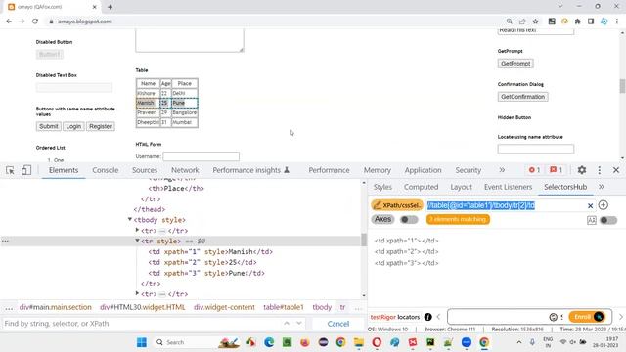The height and width of the screenshot is (352, 626).
Task: Click the red error count badge
Action: pos(534,170)
